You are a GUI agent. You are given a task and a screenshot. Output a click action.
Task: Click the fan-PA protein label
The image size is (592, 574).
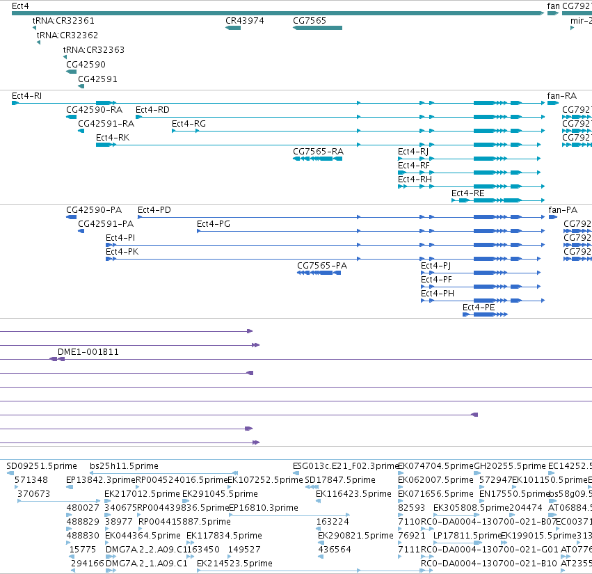pyautogui.click(x=563, y=210)
